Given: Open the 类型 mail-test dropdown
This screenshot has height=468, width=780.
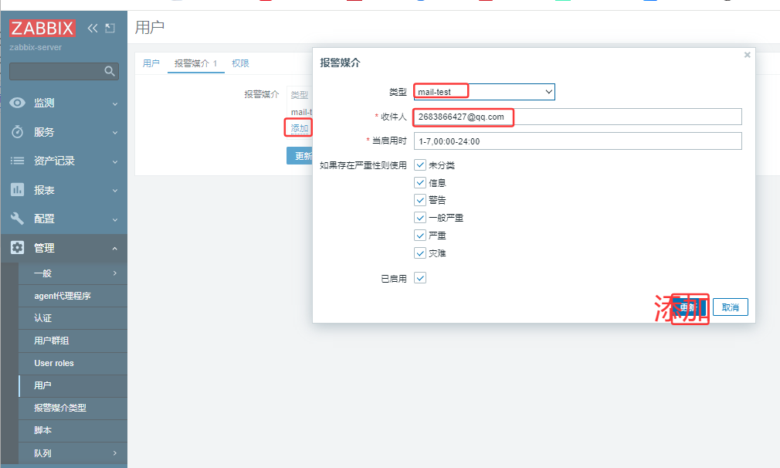Looking at the screenshot, I should click(x=484, y=92).
